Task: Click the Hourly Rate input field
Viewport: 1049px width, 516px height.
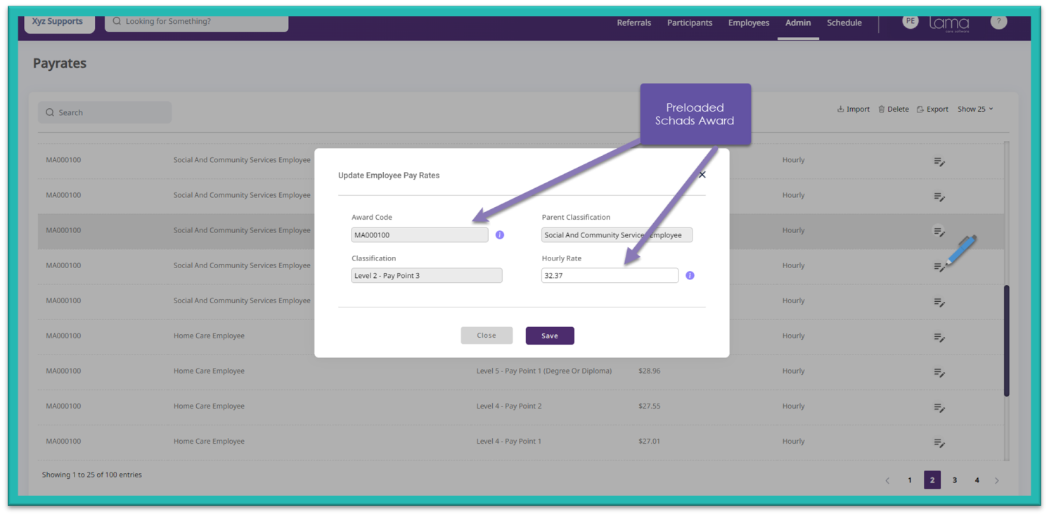Action: pos(609,276)
